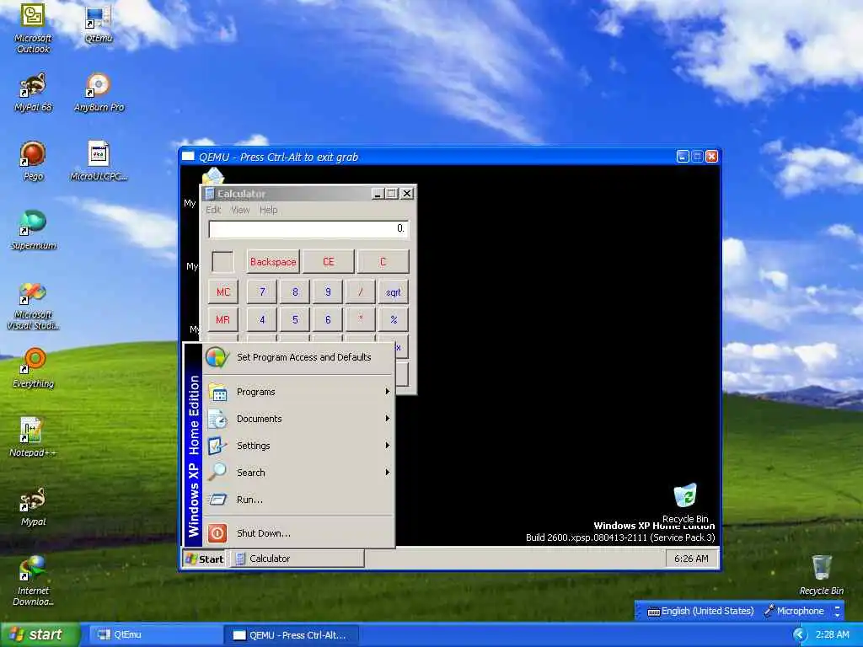Viewport: 863px width, 647px height.
Task: Expand the Documents submenu arrow
Action: coord(388,419)
